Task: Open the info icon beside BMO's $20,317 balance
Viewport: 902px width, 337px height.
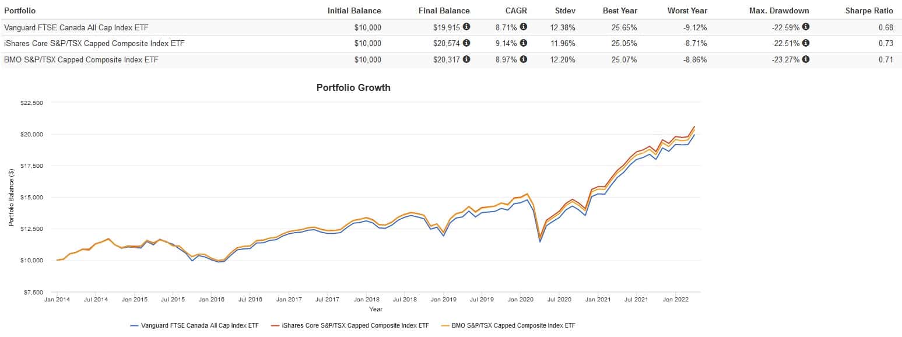Action: 466,59
